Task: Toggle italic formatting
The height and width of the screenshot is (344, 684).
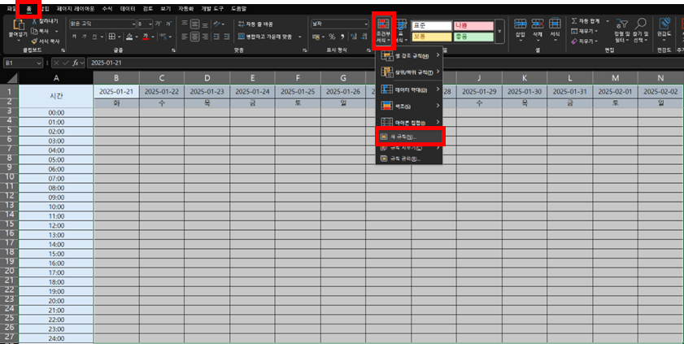Action: click(85, 37)
